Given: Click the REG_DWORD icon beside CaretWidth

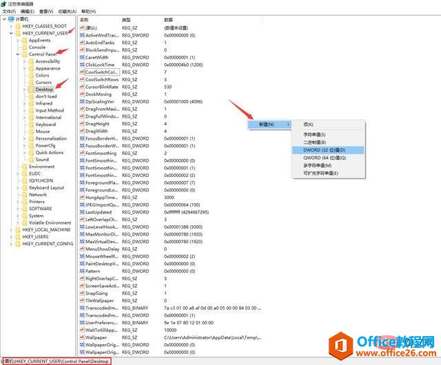Looking at the screenshot, I should (81, 57).
